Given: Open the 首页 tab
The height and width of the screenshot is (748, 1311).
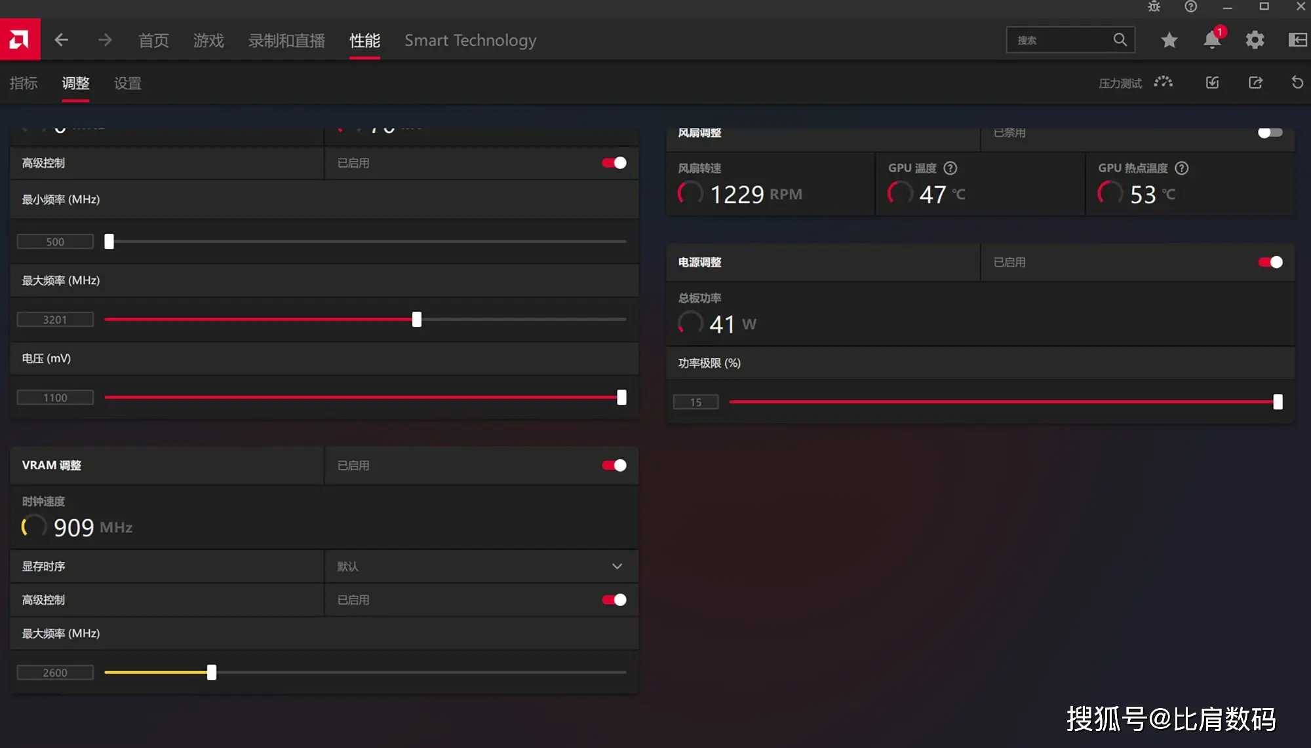Looking at the screenshot, I should pyautogui.click(x=153, y=41).
